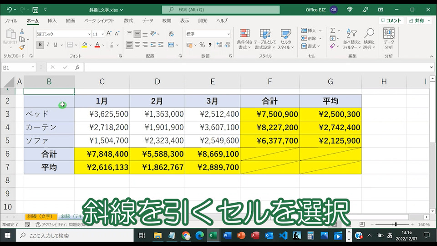Click accounting currency format icon
437x246 pixels.
pos(189,45)
